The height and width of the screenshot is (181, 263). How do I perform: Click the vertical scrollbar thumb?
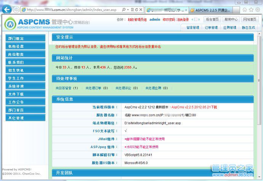[259, 81]
